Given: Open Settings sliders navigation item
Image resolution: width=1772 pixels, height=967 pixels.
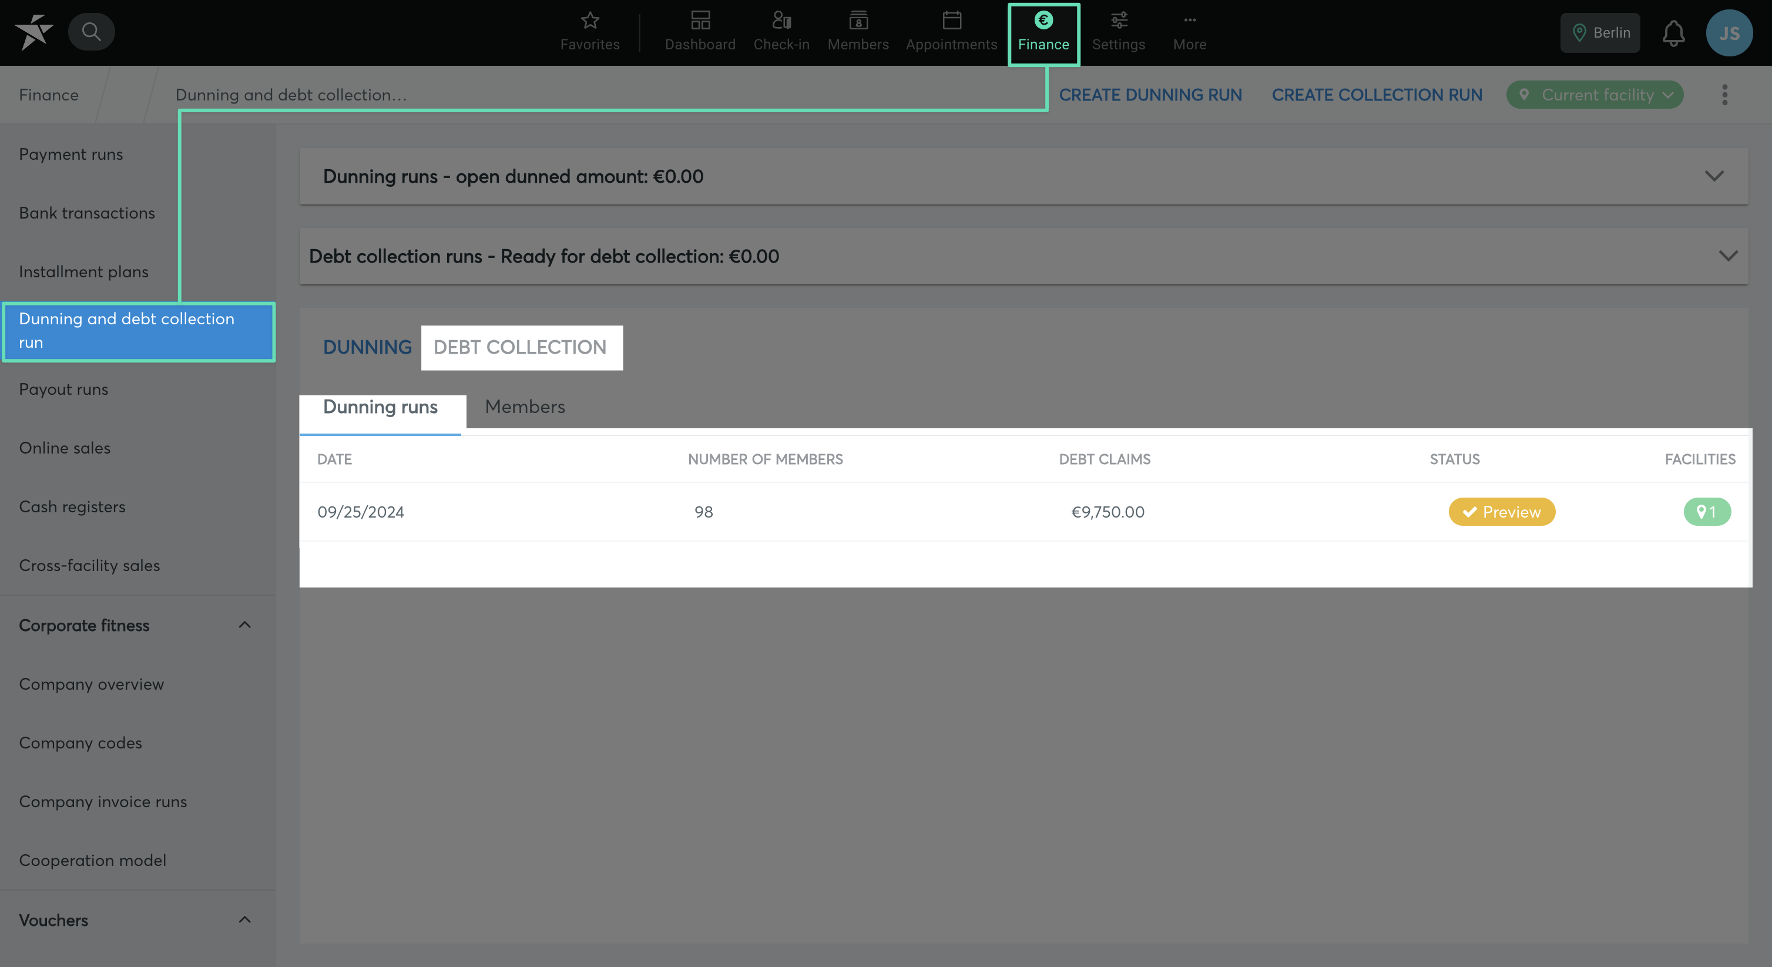Looking at the screenshot, I should (x=1119, y=32).
